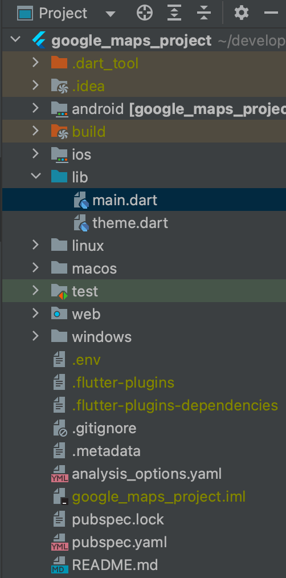Image resolution: width=286 pixels, height=578 pixels.
Task: Click the Collapse All toolbar icon
Action: tap(203, 13)
